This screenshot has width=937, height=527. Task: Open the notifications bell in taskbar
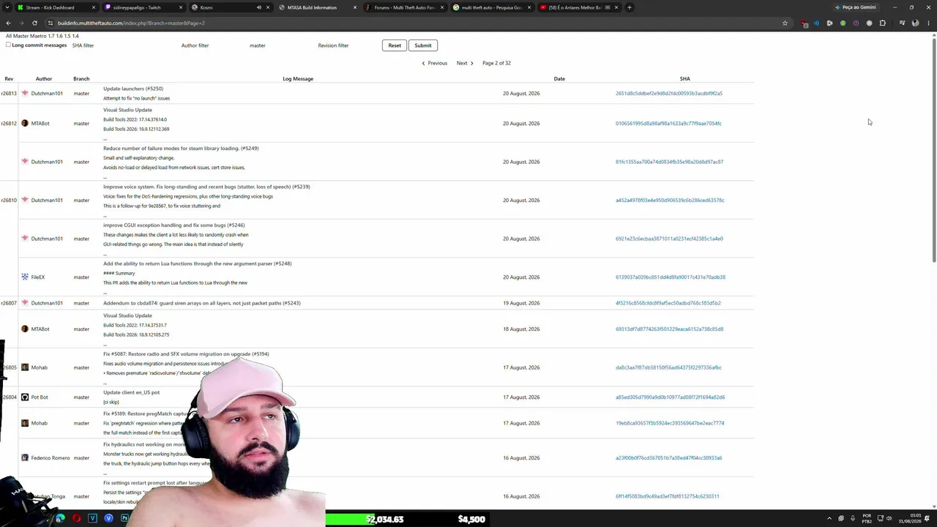(927, 518)
